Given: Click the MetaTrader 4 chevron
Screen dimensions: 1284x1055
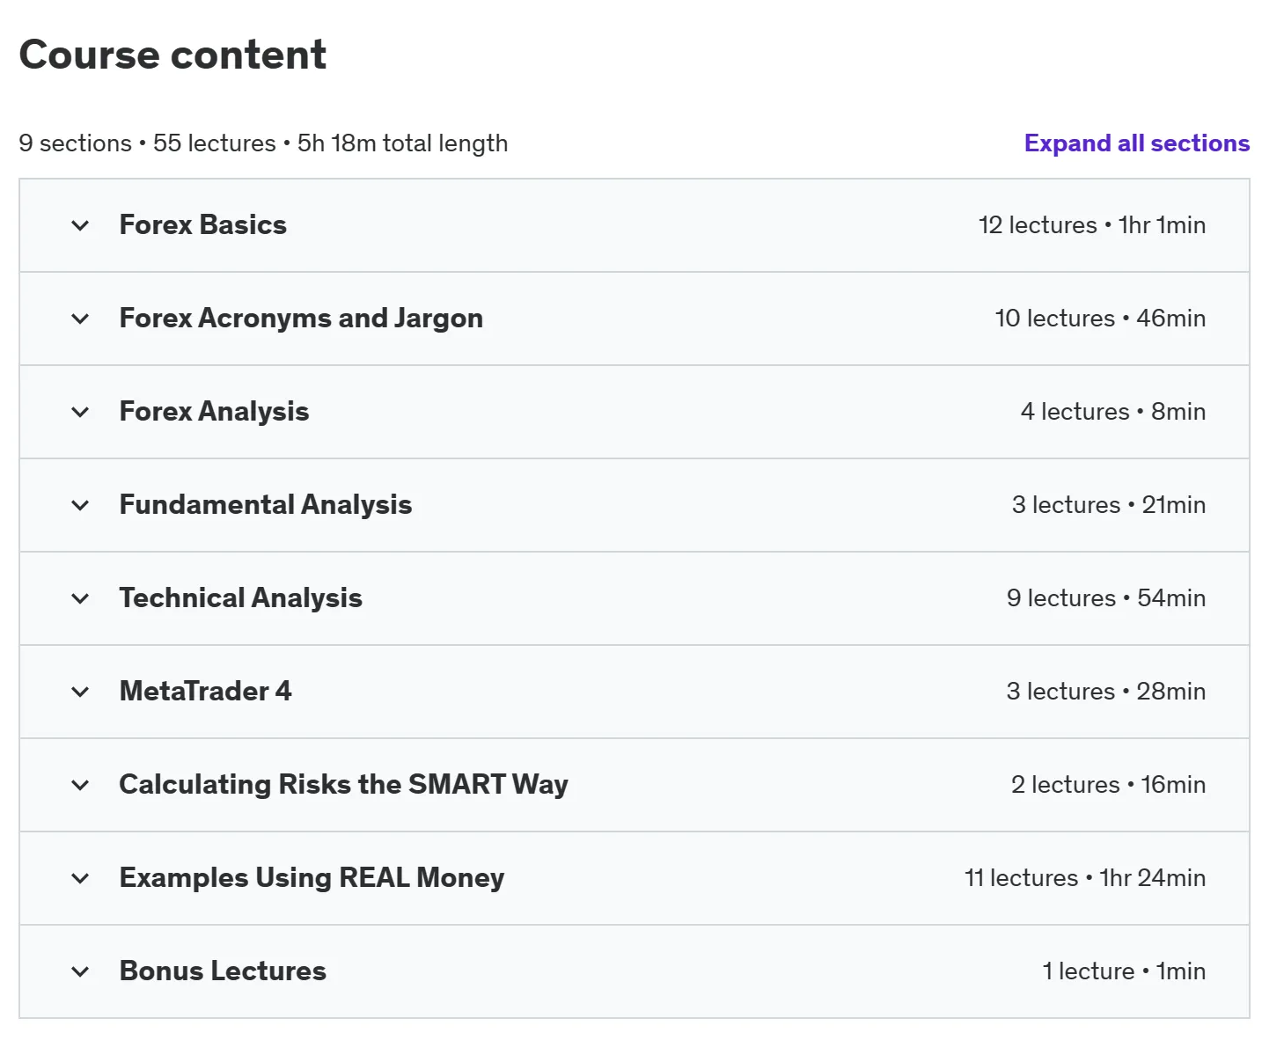Looking at the screenshot, I should (80, 692).
